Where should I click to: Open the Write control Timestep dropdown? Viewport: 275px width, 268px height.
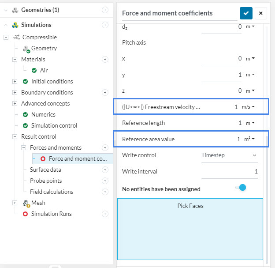tap(229, 155)
